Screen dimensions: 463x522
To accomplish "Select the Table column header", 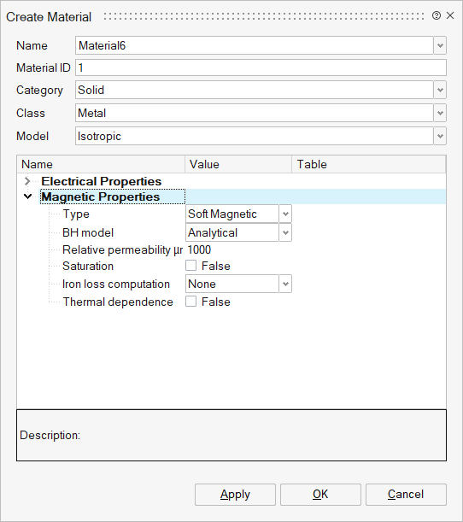I will click(369, 164).
